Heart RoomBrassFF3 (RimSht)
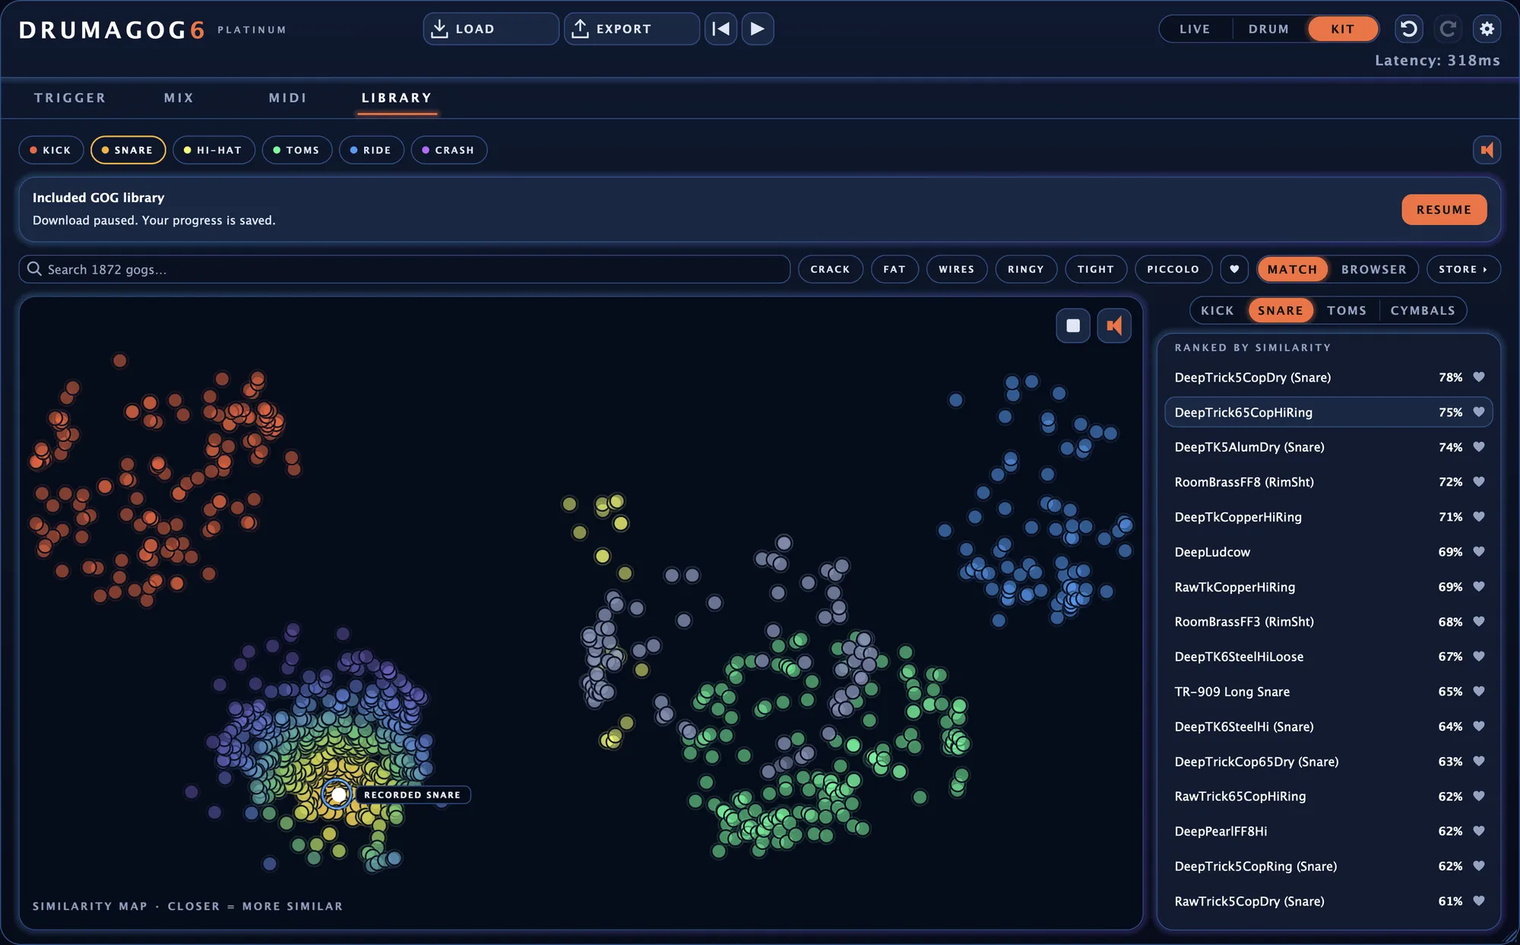 point(1479,622)
